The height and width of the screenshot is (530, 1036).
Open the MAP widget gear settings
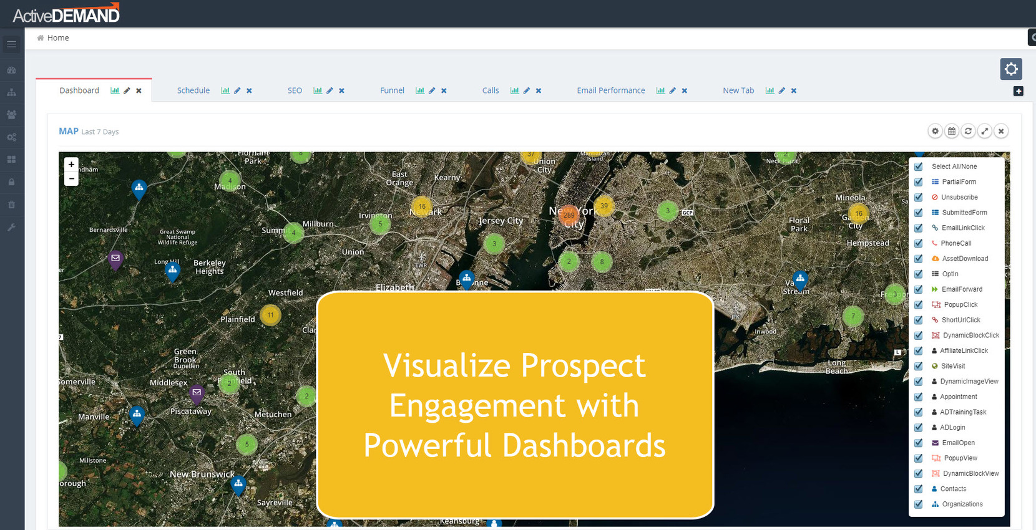tap(935, 131)
